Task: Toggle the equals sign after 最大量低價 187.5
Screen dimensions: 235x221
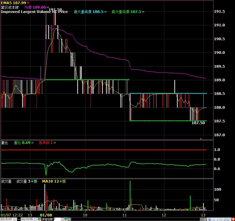Action: pos(143,12)
